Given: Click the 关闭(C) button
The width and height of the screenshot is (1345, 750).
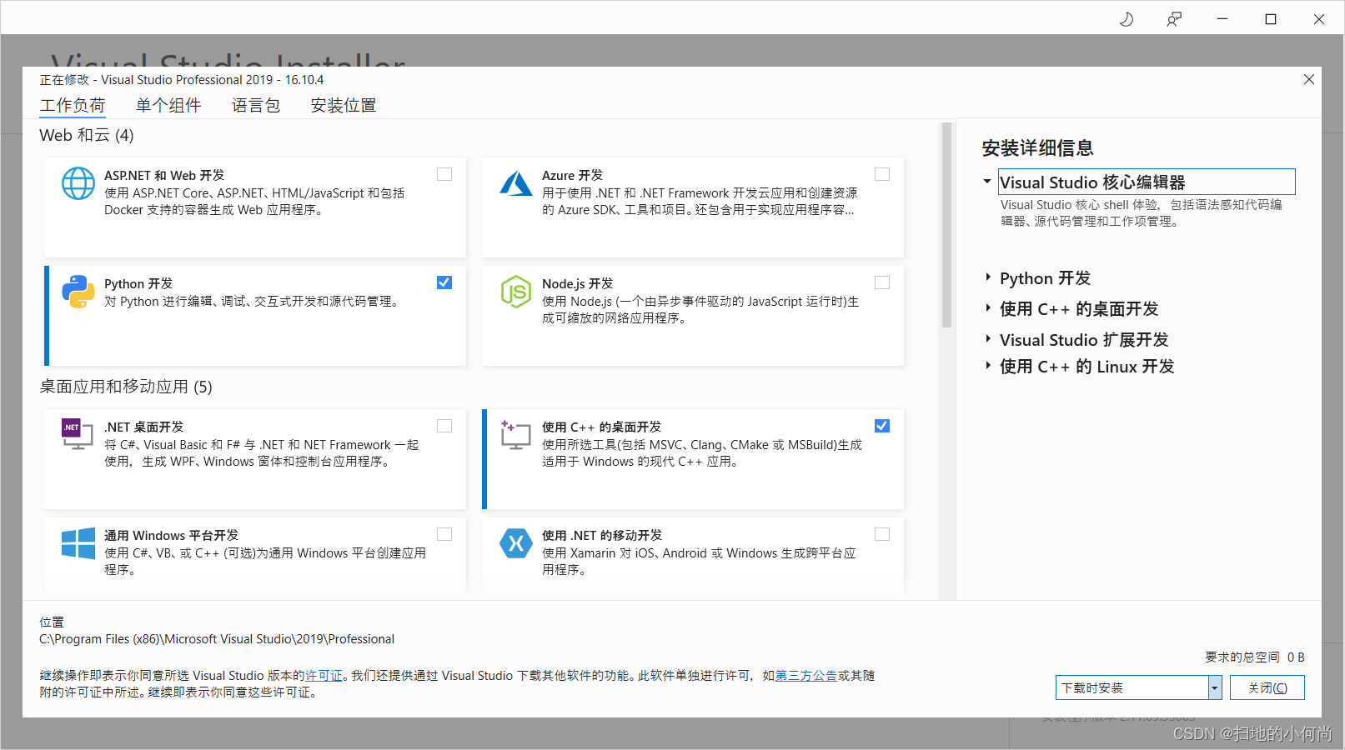Looking at the screenshot, I should (1267, 687).
